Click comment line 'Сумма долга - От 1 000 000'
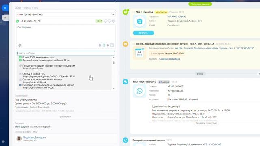 pyautogui.click(x=40, y=103)
